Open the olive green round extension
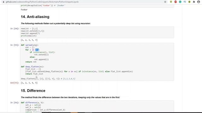 click(x=189, y=2)
